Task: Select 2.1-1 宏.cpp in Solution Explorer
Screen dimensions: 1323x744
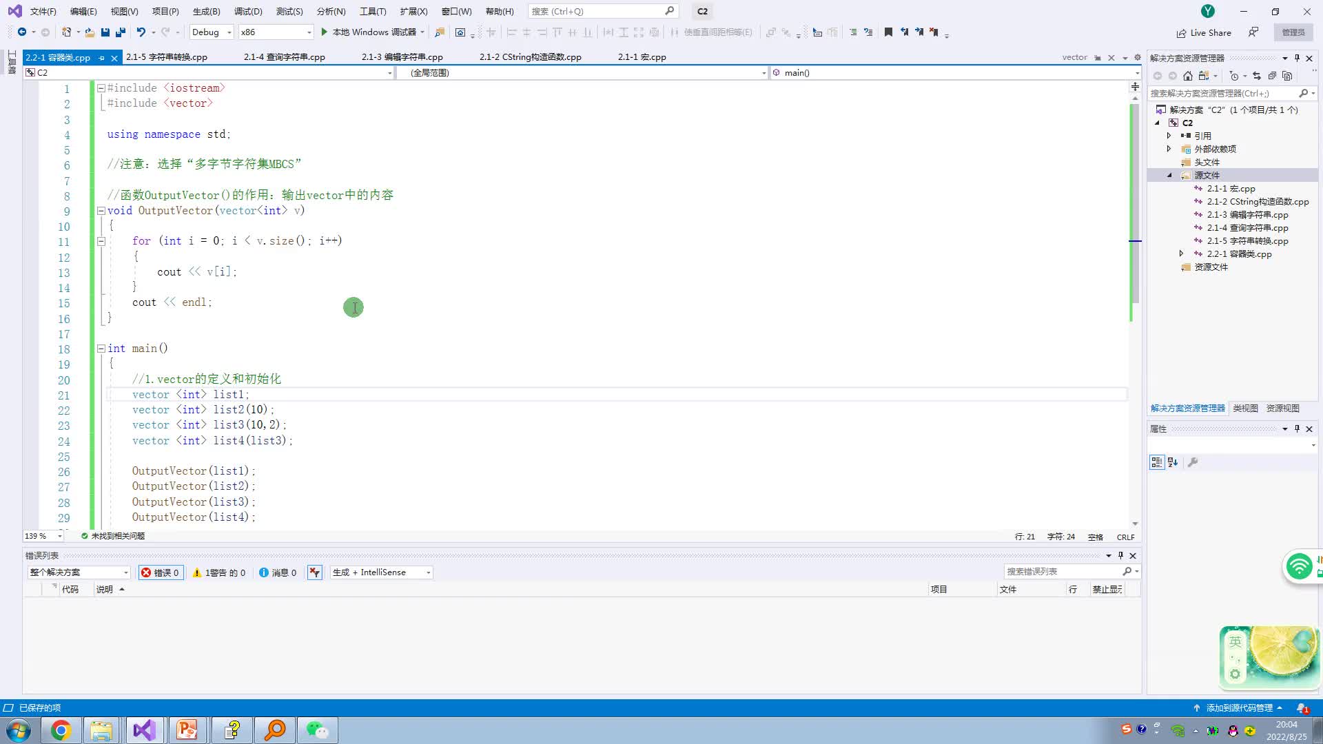Action: (x=1231, y=189)
